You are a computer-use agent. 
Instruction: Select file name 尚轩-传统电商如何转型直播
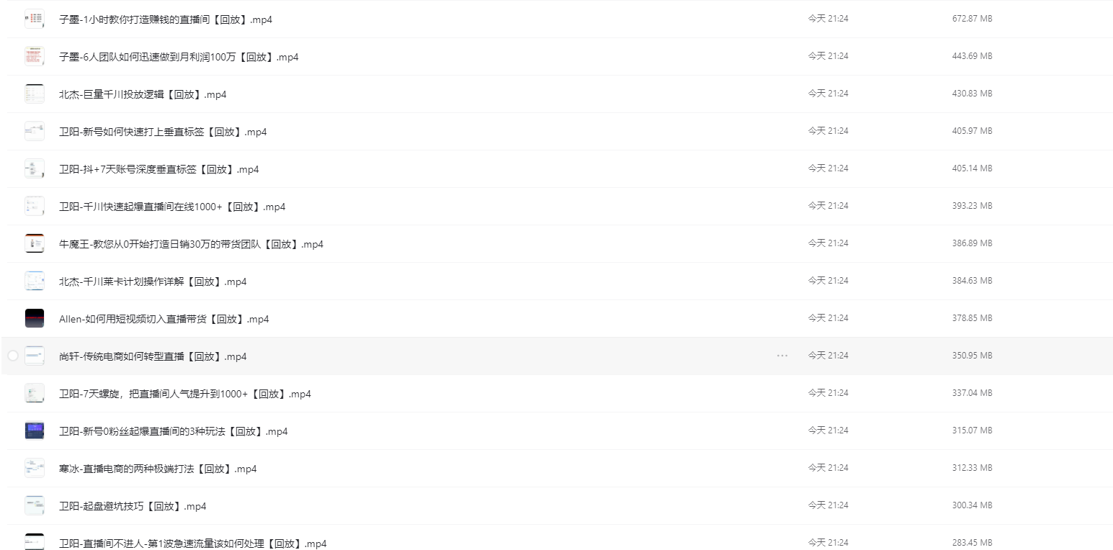(x=153, y=356)
